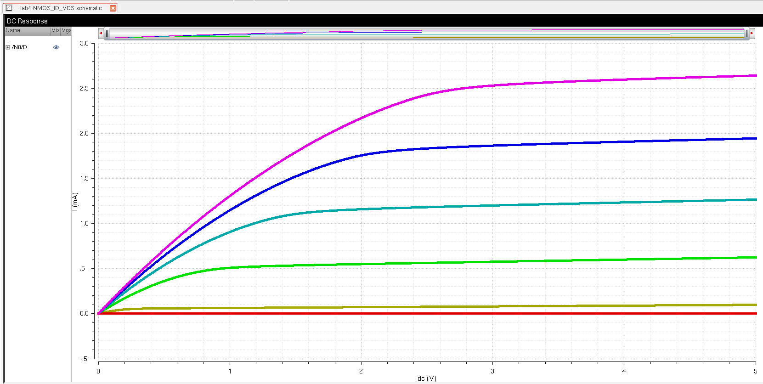Click the overview scrollbar strip above plot

(x=426, y=34)
